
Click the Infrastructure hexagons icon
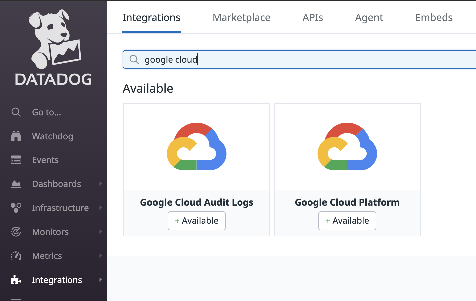(x=16, y=208)
